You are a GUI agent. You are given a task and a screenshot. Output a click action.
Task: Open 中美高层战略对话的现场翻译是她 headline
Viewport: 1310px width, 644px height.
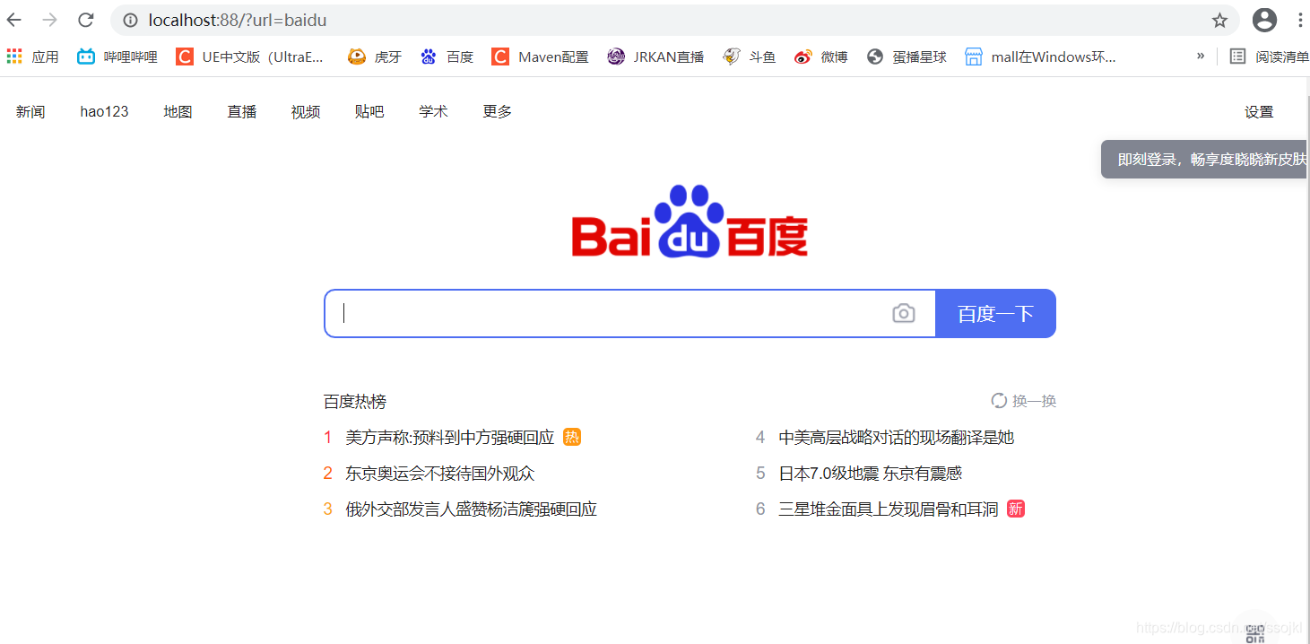coord(897,438)
